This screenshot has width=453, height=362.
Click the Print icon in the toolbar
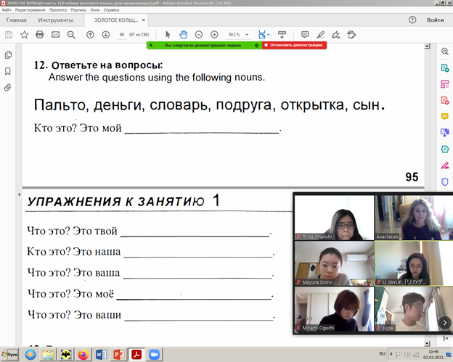(x=40, y=34)
